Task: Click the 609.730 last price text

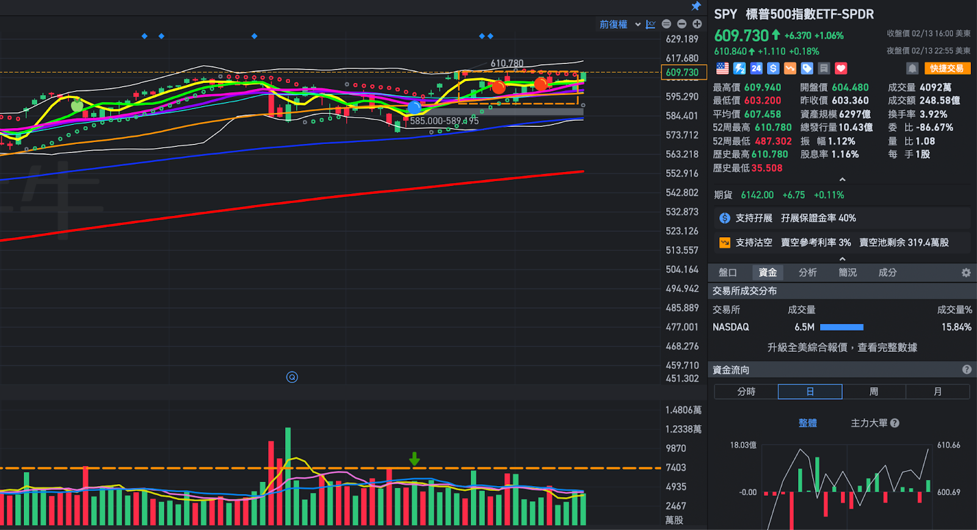Action: coord(741,35)
